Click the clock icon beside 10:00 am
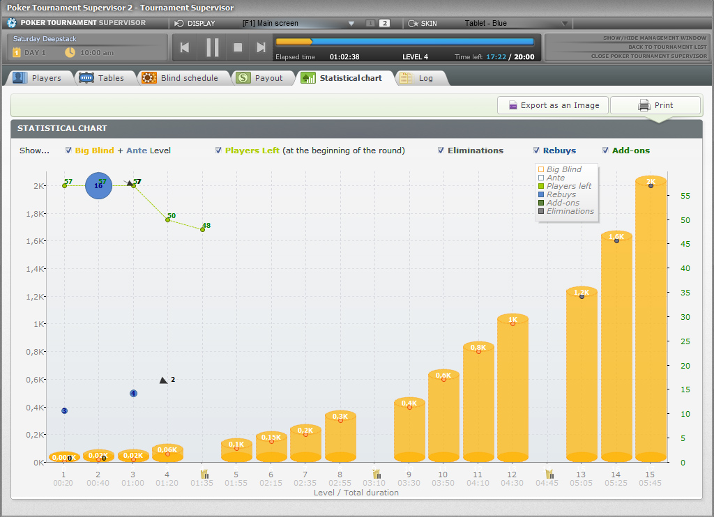The height and width of the screenshot is (517, 714). click(70, 52)
